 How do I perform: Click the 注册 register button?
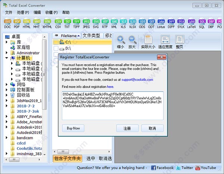[127, 128]
